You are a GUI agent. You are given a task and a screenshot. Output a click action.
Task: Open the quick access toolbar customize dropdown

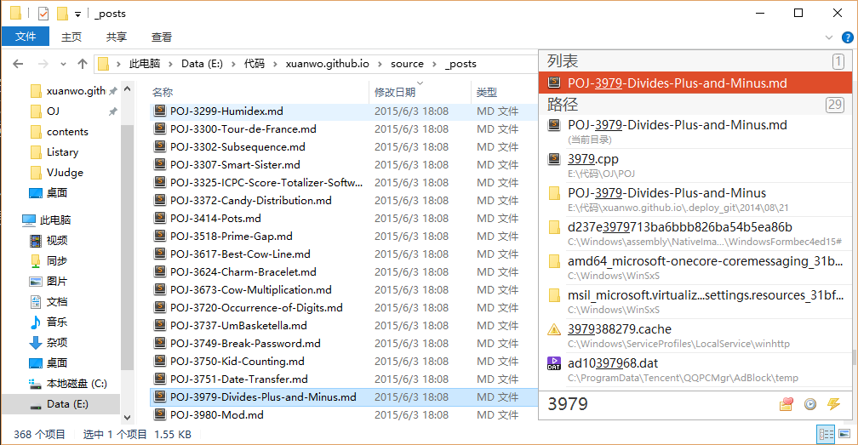pos(78,14)
